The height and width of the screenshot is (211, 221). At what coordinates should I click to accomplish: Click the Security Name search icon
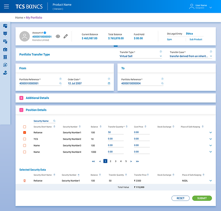pyautogui.click(x=54, y=121)
